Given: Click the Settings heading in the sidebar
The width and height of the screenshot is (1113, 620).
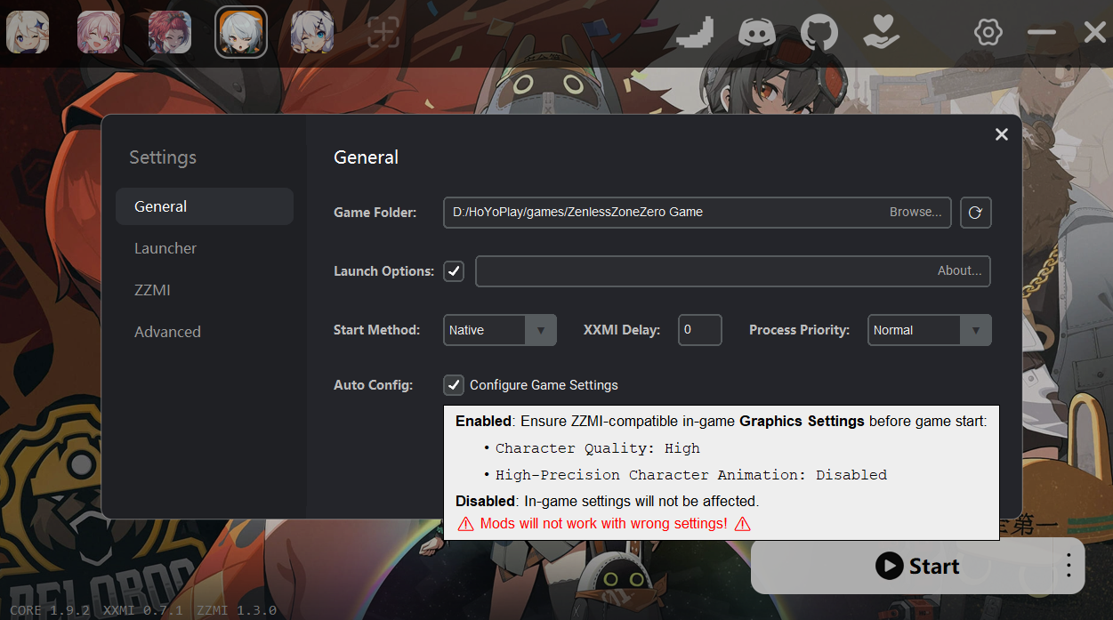Looking at the screenshot, I should point(163,157).
